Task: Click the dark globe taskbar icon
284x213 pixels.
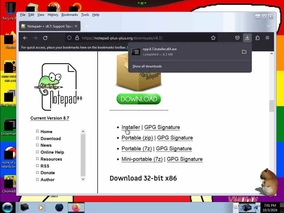Action: coord(59,207)
